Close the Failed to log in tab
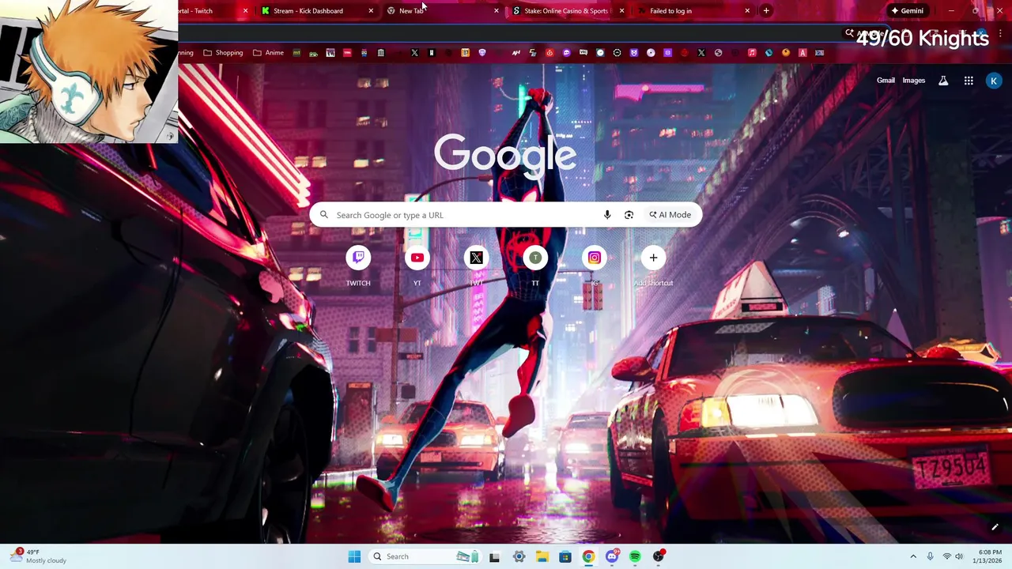This screenshot has width=1012, height=569. click(x=747, y=11)
